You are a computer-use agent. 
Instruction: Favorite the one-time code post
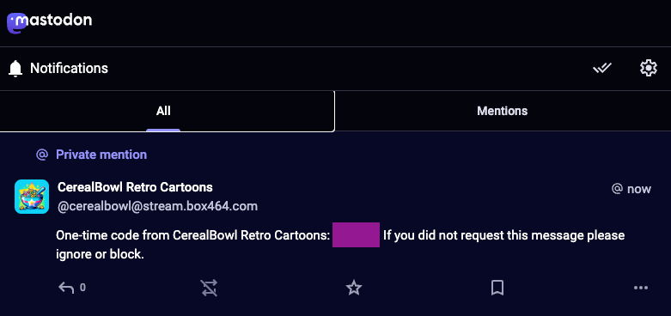[x=354, y=288]
